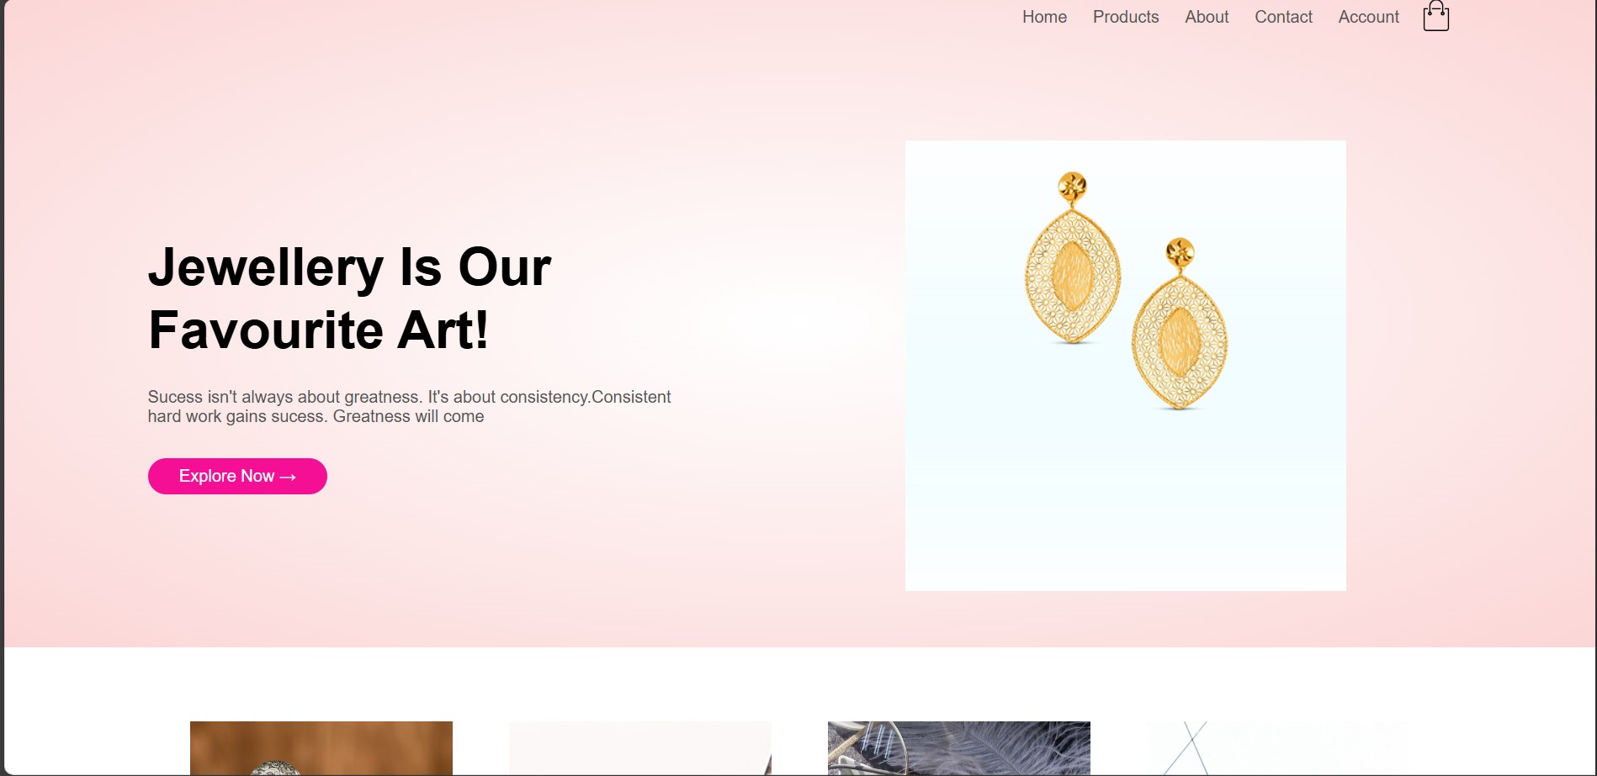Open the Account page
1597x776 pixels.
tap(1368, 17)
